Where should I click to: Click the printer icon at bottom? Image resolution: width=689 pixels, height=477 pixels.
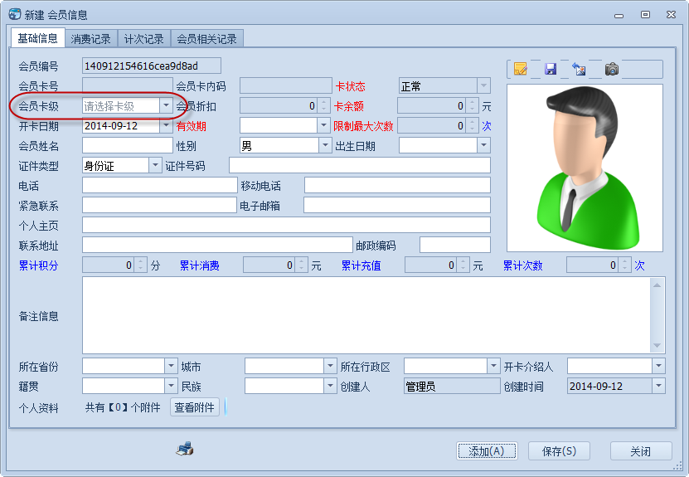click(x=185, y=449)
